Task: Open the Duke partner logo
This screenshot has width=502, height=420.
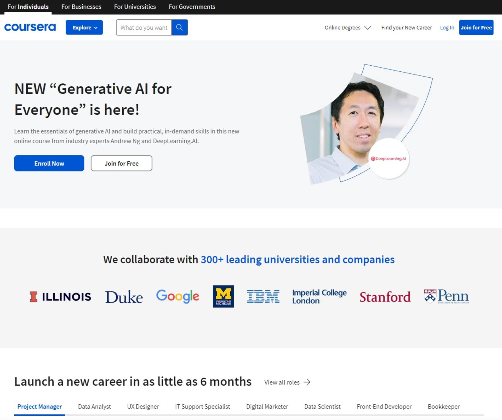Action: (x=124, y=297)
